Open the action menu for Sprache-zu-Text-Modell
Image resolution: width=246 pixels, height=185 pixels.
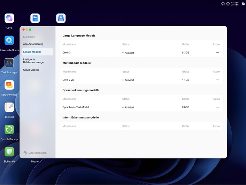tap(218, 107)
